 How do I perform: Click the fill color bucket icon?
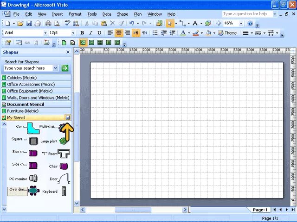(x=208, y=33)
